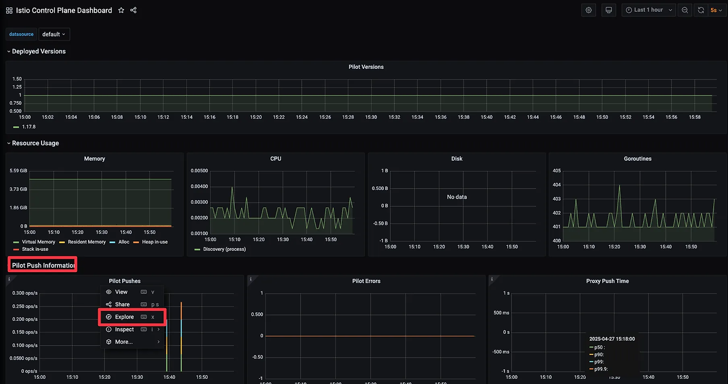
Task: Refresh the dashboard with refresh icon
Action: point(701,10)
